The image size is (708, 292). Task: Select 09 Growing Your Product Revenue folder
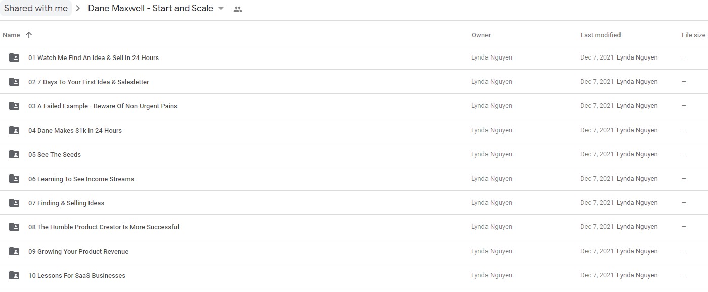354,251
